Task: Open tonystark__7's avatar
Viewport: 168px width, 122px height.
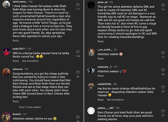Action: 91,70
